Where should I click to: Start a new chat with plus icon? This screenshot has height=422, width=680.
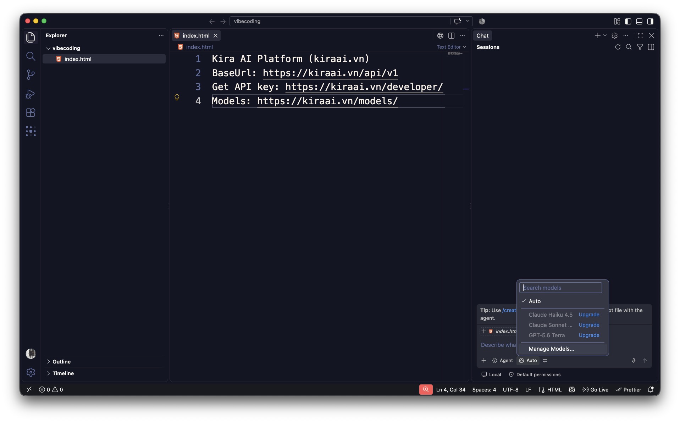597,35
